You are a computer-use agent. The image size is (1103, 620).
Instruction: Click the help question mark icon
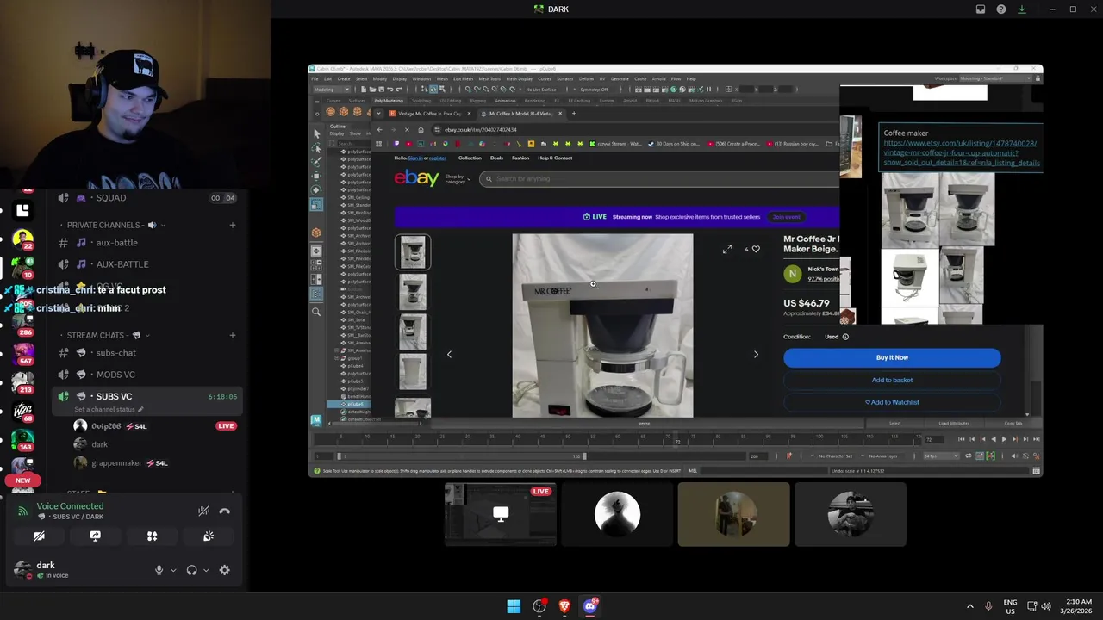(x=1001, y=9)
